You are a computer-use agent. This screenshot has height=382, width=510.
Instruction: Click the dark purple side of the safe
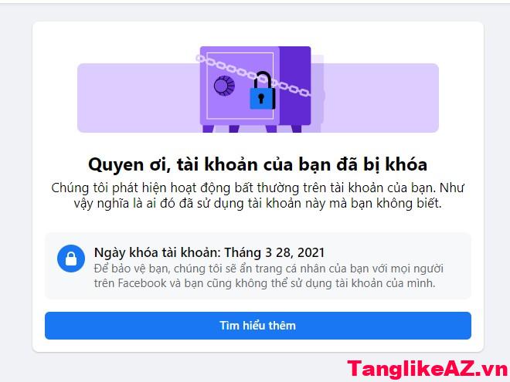[x=295, y=86]
